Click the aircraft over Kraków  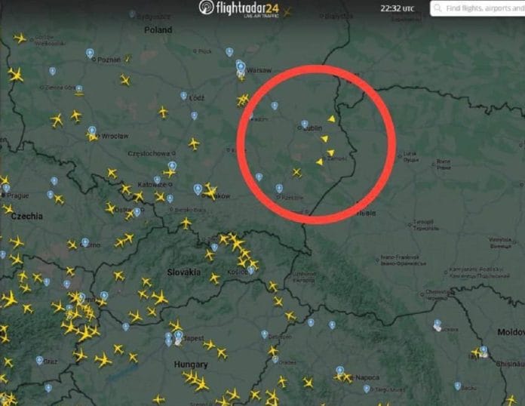point(210,192)
